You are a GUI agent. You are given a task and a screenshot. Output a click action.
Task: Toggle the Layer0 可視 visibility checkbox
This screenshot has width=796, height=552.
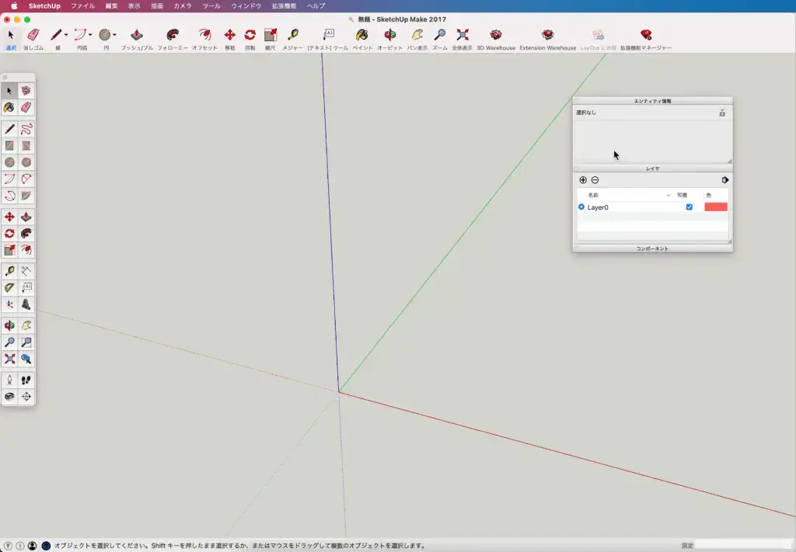coord(689,207)
